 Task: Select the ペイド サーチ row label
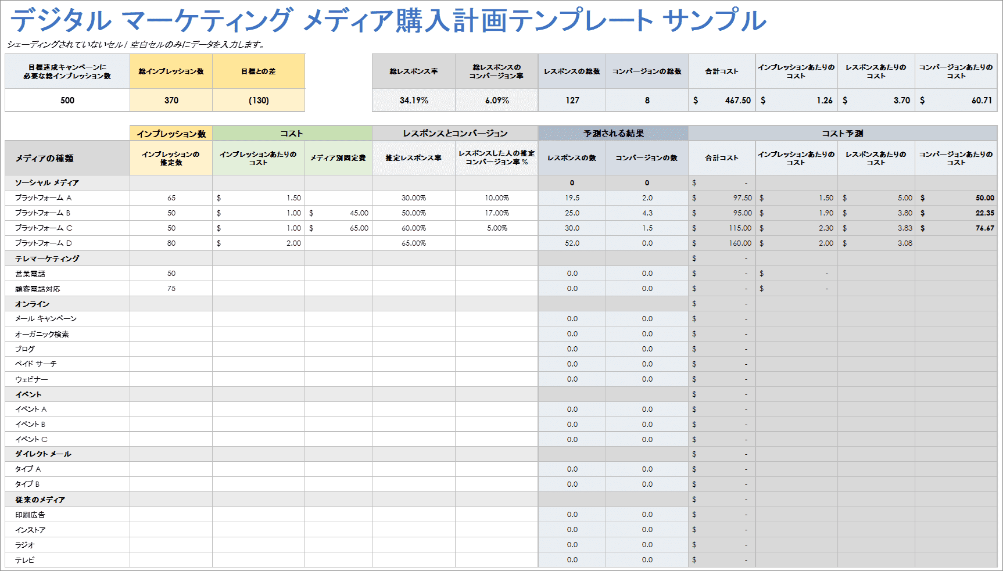pos(36,364)
